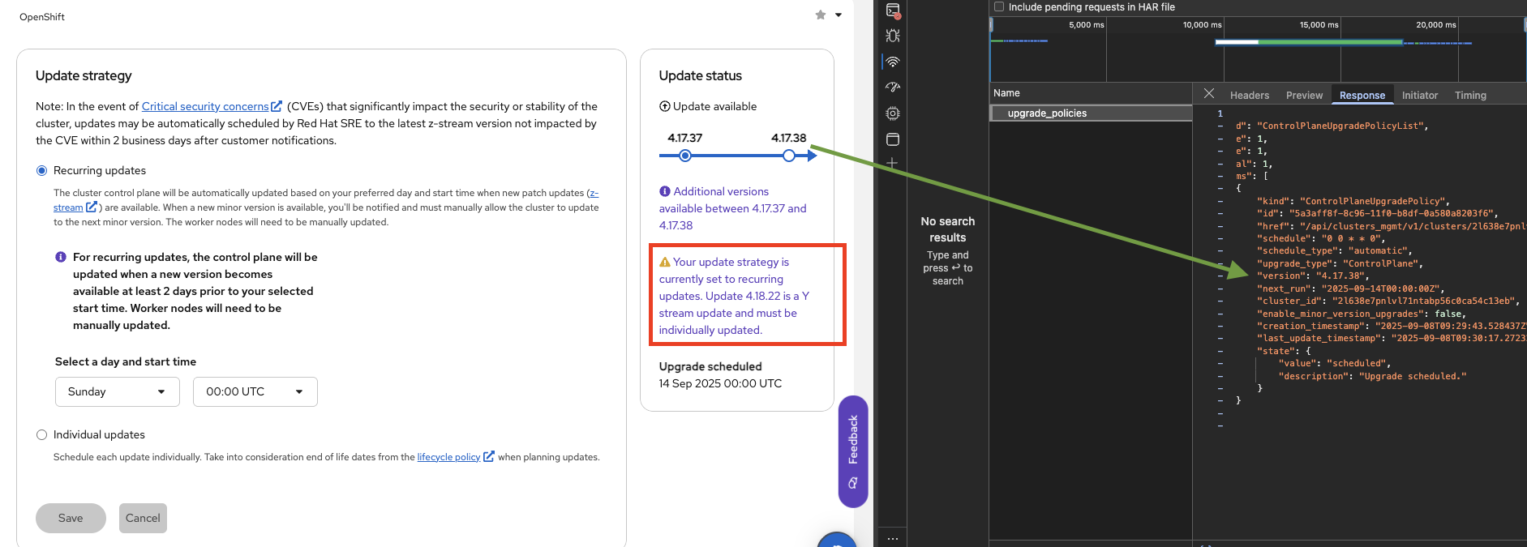
Task: Close the request details pane with the X
Action: tap(1209, 94)
